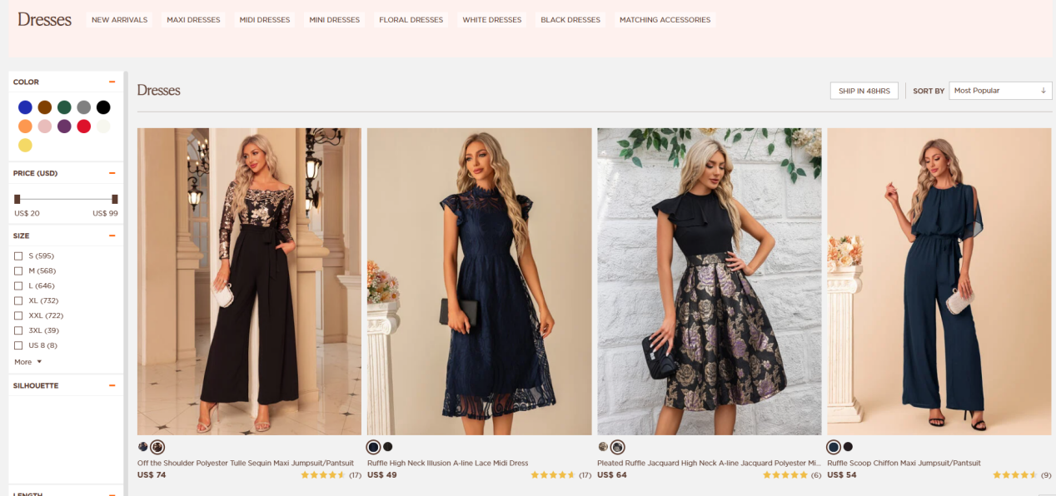
Task: Collapse the SILHOUETTE filter section
Action: tap(112, 386)
